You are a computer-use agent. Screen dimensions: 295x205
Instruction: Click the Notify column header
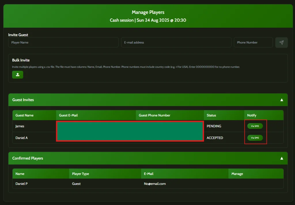click(251, 115)
